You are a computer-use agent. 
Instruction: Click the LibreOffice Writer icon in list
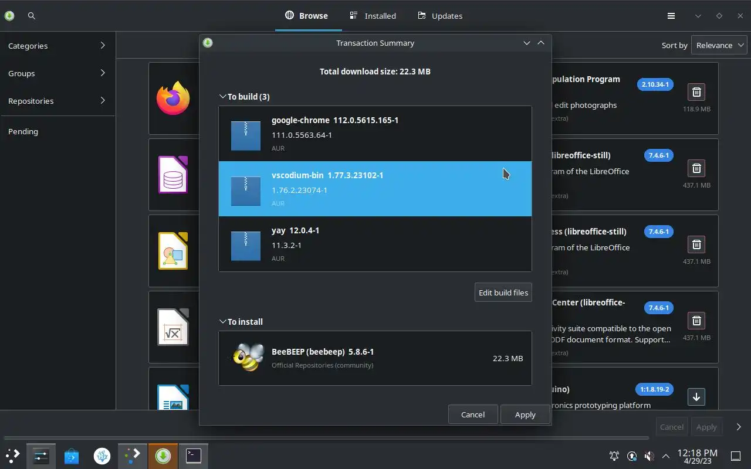(x=173, y=397)
